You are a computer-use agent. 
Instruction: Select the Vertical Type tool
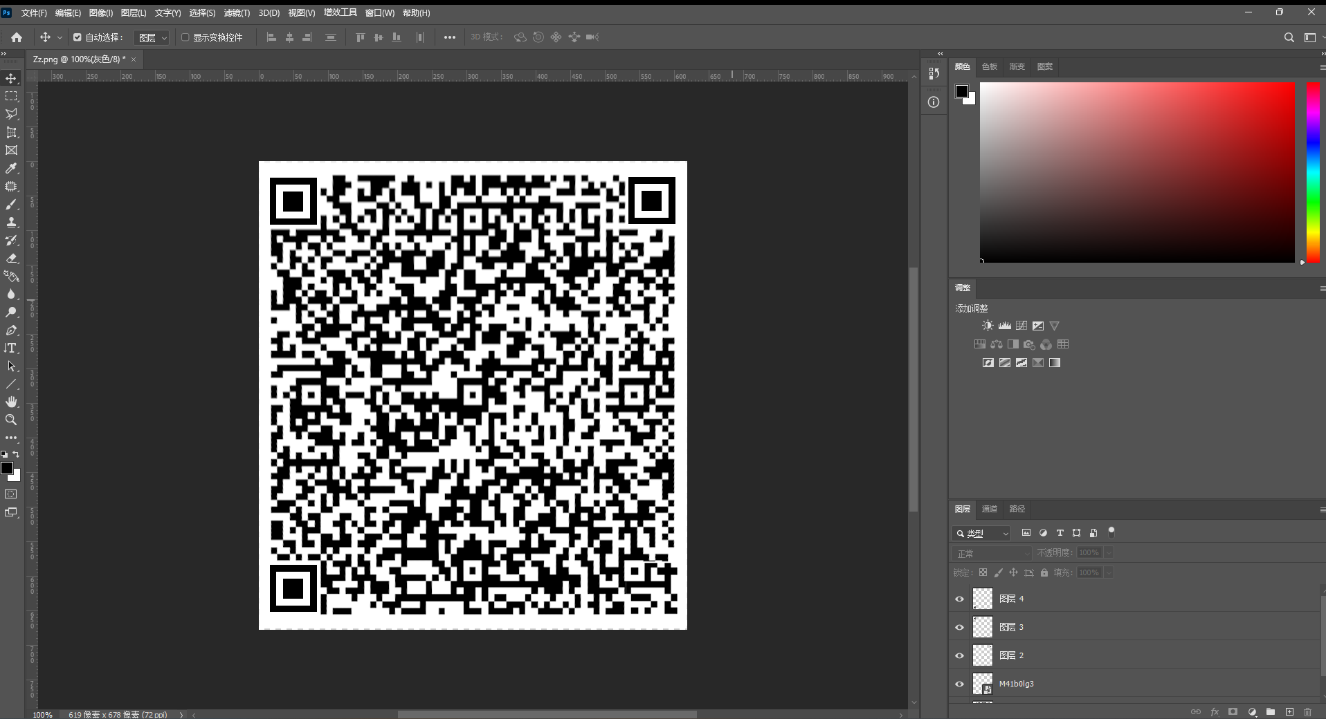click(11, 348)
